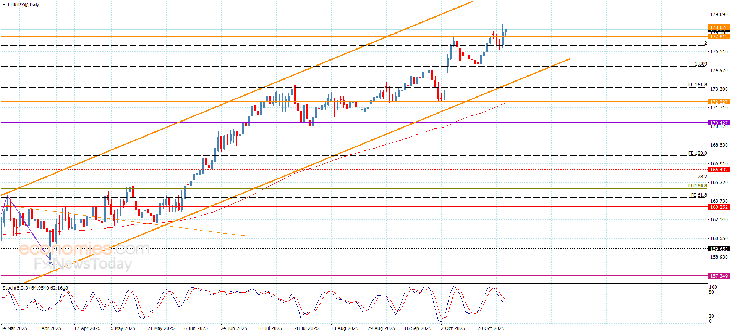This screenshot has height=333, width=732.
Task: Select the 24 Jun 2025 date label
Action: (234, 328)
